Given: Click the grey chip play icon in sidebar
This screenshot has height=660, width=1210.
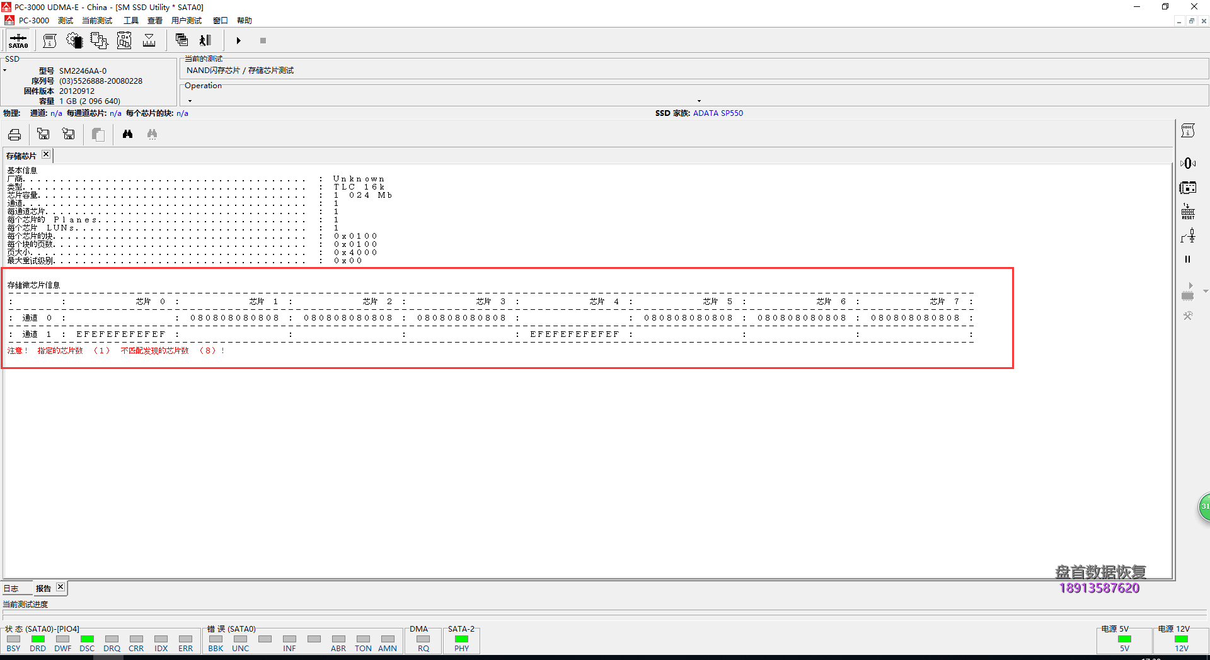Looking at the screenshot, I should 1188,291.
